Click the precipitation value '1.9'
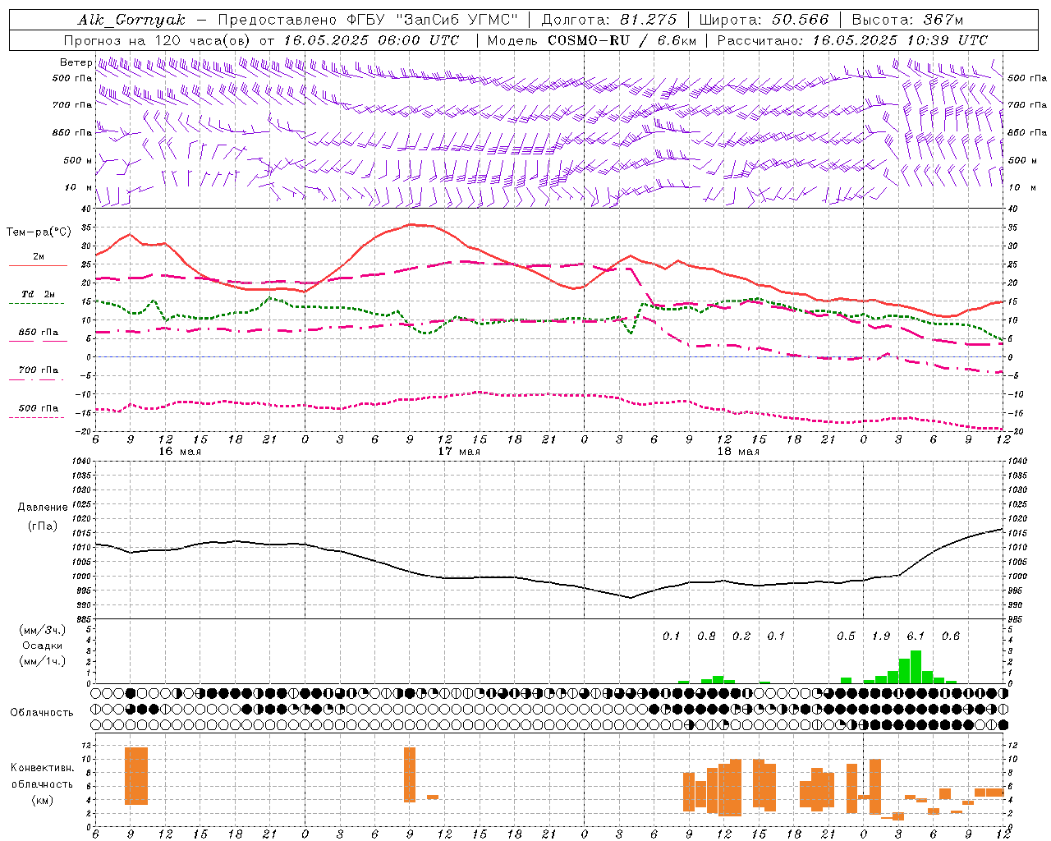Screen dimensions: 1051x841 pyautogui.click(x=881, y=636)
